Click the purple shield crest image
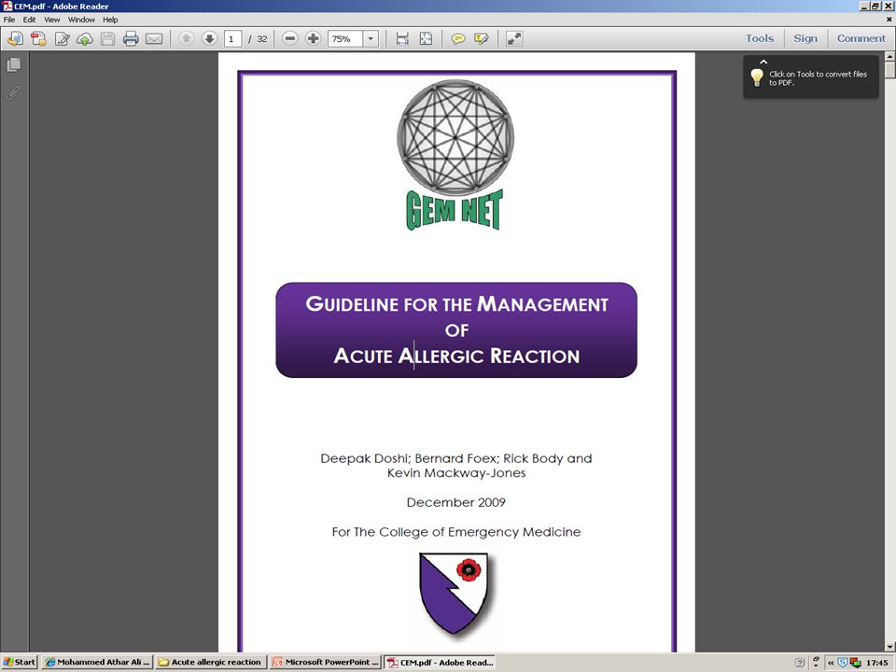 (x=455, y=594)
